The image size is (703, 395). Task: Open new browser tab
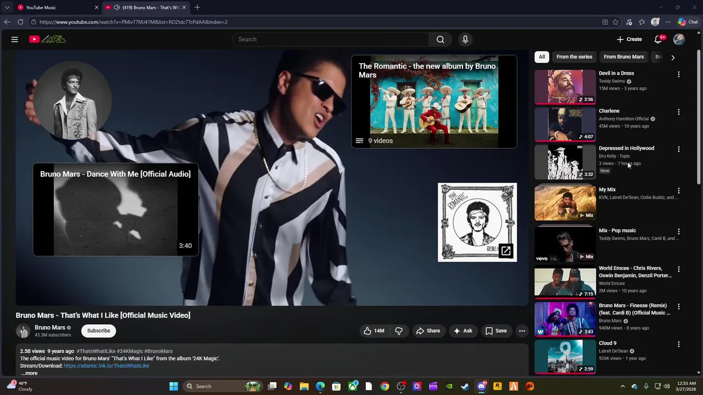pyautogui.click(x=197, y=7)
